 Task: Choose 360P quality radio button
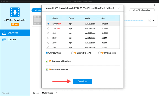click(x=48, y=38)
